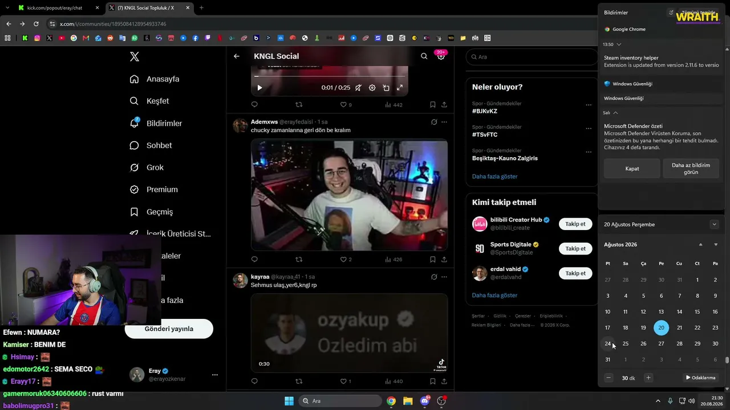This screenshot has height=410, width=730.
Task: Open the #BJKvKZ trending topic
Action: point(484,111)
